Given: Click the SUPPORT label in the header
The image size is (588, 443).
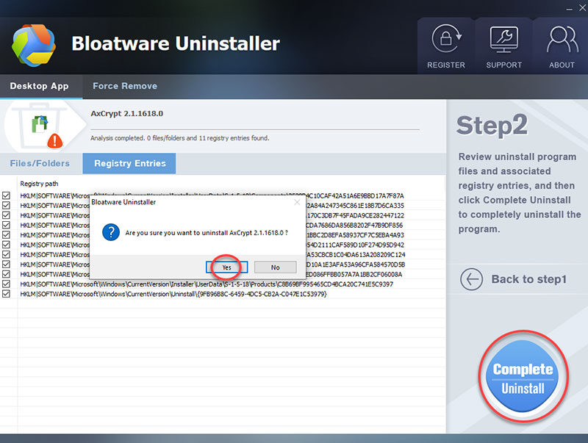Looking at the screenshot, I should pos(503,65).
